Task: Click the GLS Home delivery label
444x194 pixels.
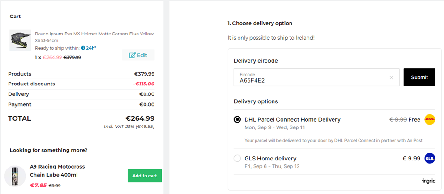Action: pyautogui.click(x=270, y=159)
